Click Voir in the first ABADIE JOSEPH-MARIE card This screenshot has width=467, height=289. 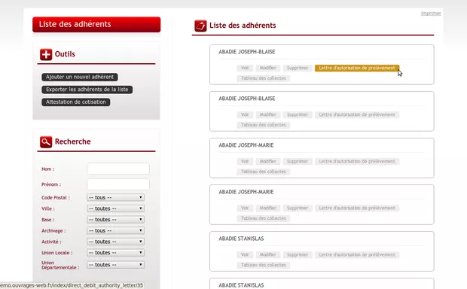245,162
